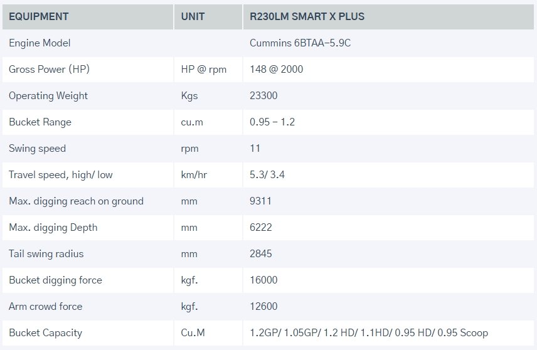Click the travel speed 5.3/ 3.4 value
The width and height of the screenshot is (537, 350).
[x=267, y=175]
